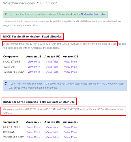Click 'Amazon US' header in first table
This screenshot has height=142, width=131.
point(34,57)
